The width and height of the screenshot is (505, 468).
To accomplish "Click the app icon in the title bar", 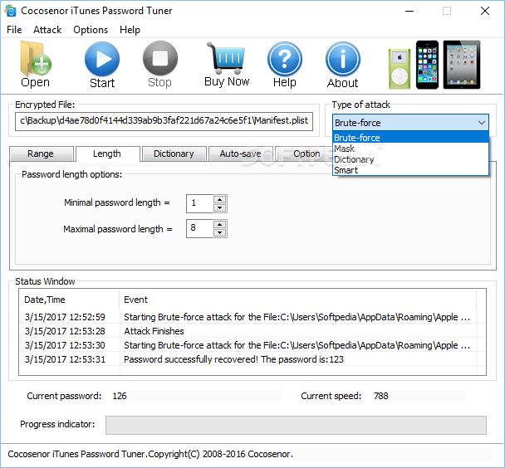I will point(10,11).
